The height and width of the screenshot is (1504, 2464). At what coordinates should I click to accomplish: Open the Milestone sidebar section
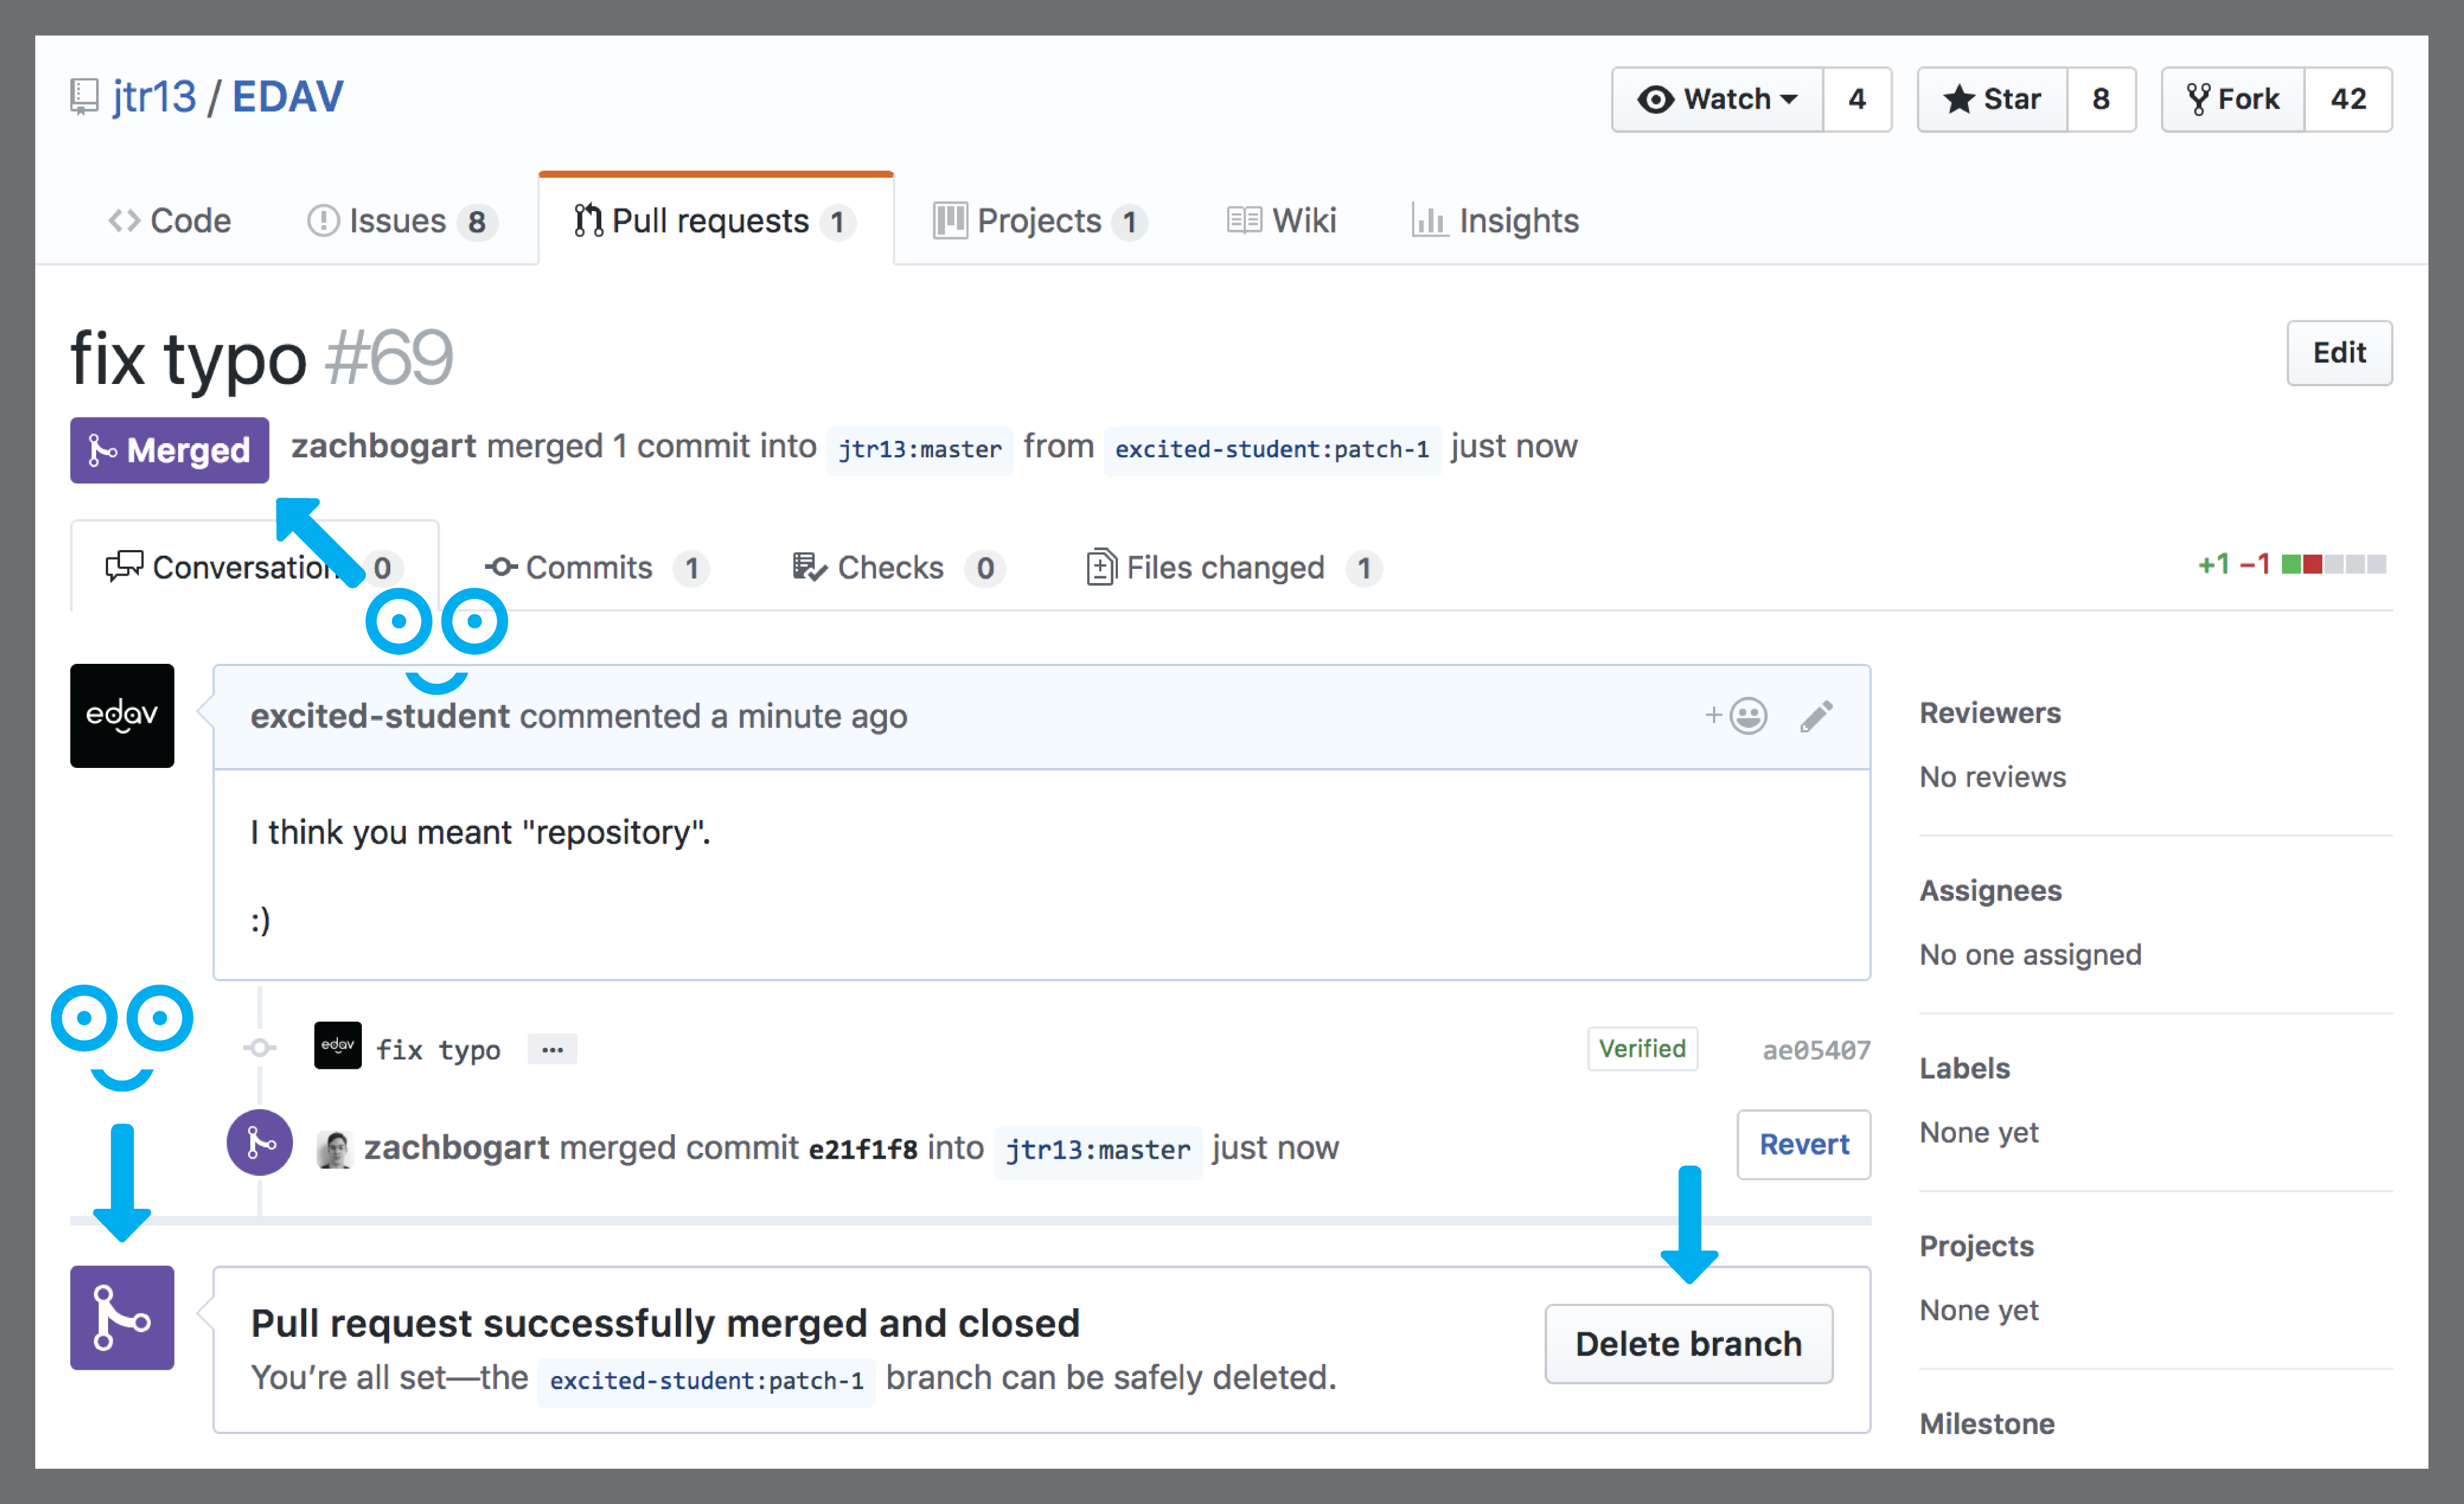click(x=1987, y=1424)
